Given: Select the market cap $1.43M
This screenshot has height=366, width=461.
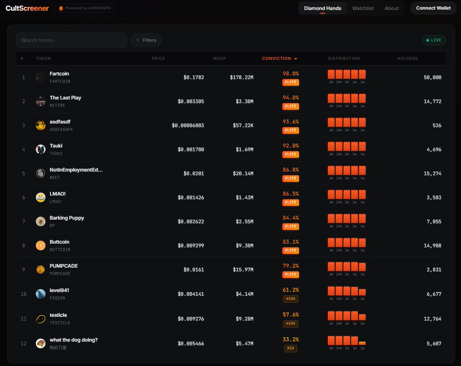Looking at the screenshot, I should 244,198.
